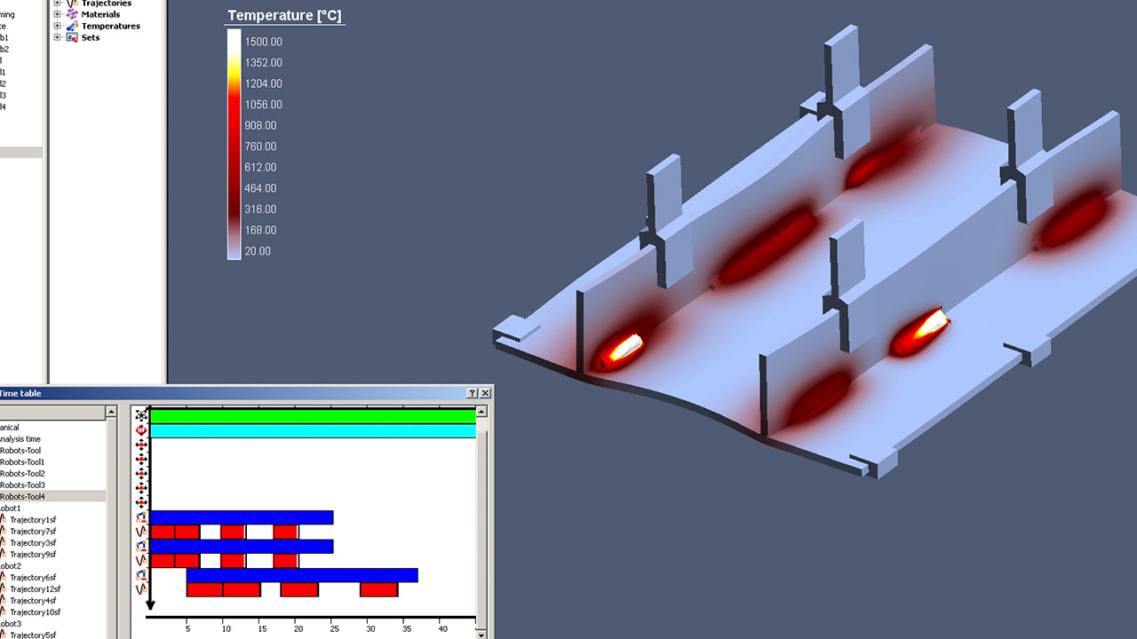This screenshot has width=1137, height=639.
Task: Click the Temperatures node icon in tree
Action: click(72, 26)
